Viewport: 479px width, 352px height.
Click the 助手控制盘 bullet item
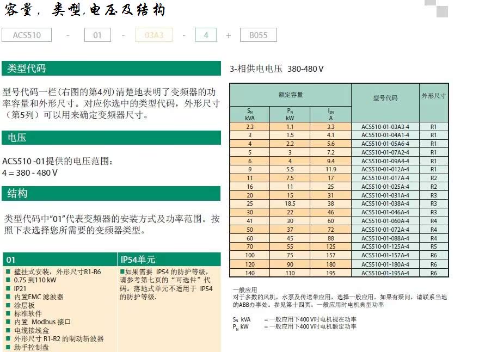point(28,347)
